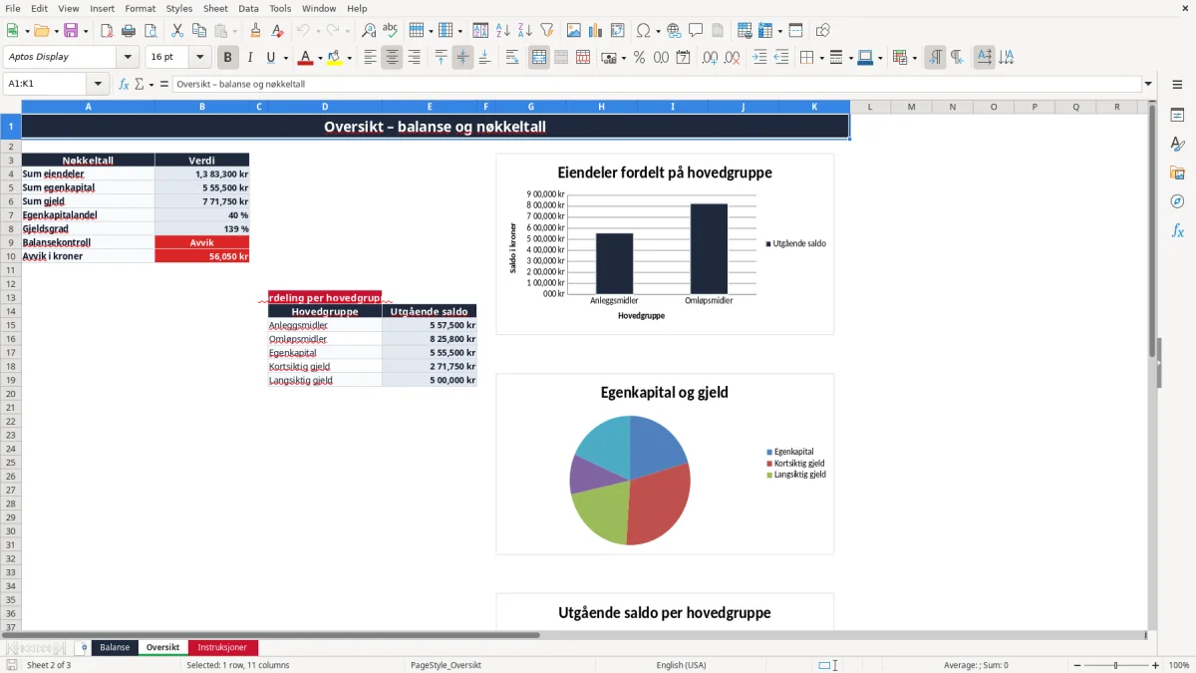The height and width of the screenshot is (673, 1196).
Task: Toggle Align Left
Action: click(370, 58)
